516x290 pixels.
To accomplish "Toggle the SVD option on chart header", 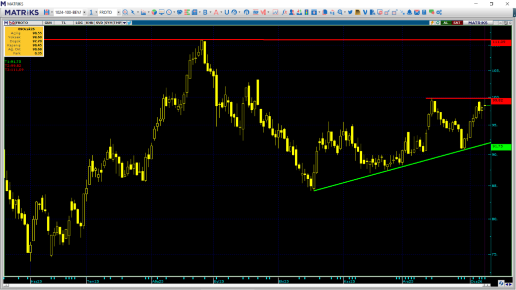I will [x=99, y=23].
